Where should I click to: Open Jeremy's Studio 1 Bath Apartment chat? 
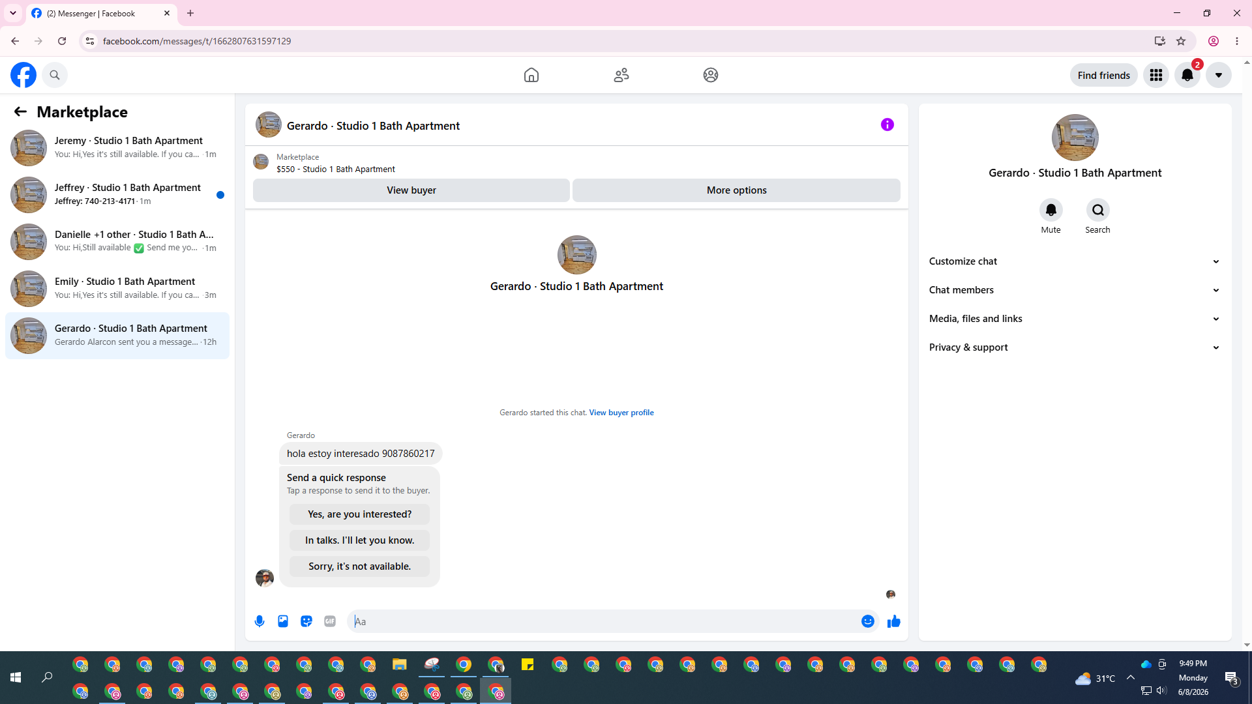point(117,147)
